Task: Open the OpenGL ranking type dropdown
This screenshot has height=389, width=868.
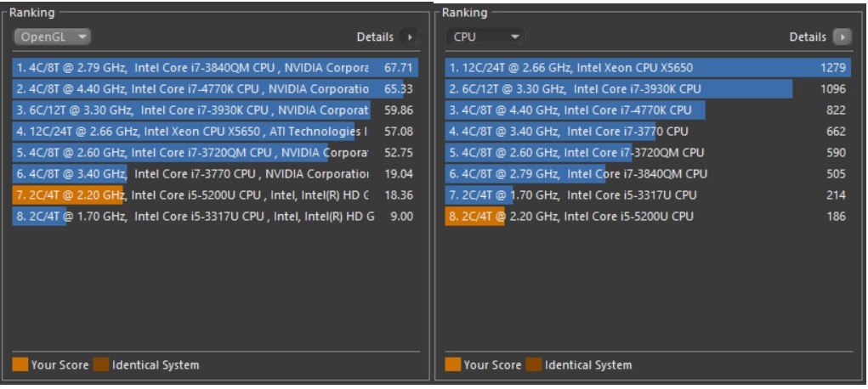Action: pyautogui.click(x=52, y=37)
